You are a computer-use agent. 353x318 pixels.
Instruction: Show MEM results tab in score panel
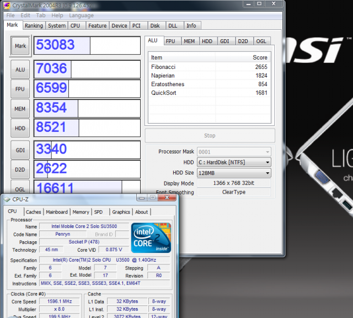point(189,41)
